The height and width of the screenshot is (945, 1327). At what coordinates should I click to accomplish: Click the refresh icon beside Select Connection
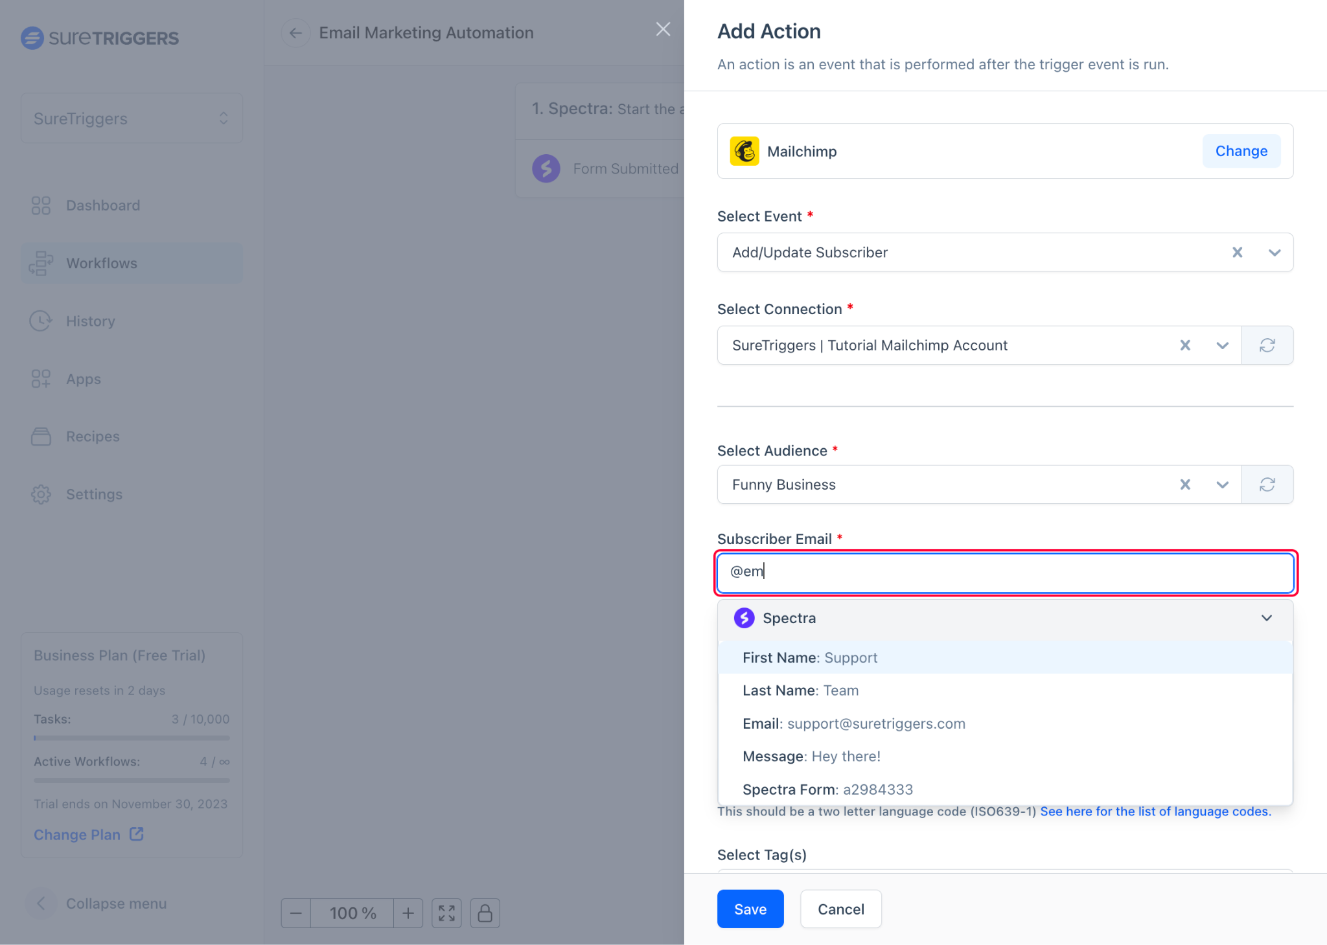tap(1267, 345)
